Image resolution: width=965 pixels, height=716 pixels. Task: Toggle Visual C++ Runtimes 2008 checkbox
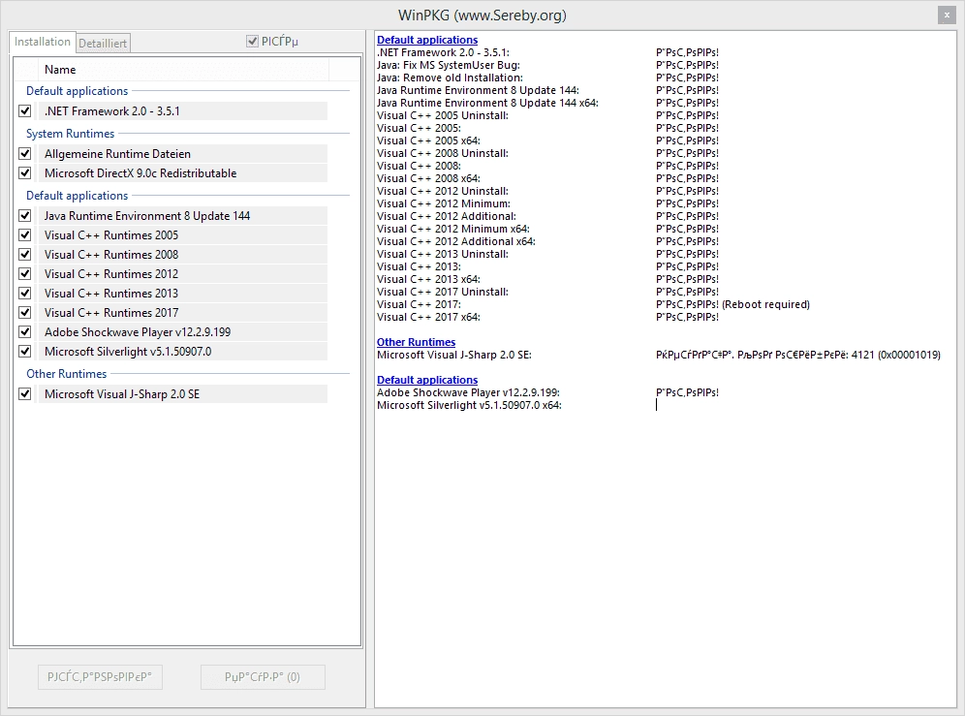(x=24, y=254)
